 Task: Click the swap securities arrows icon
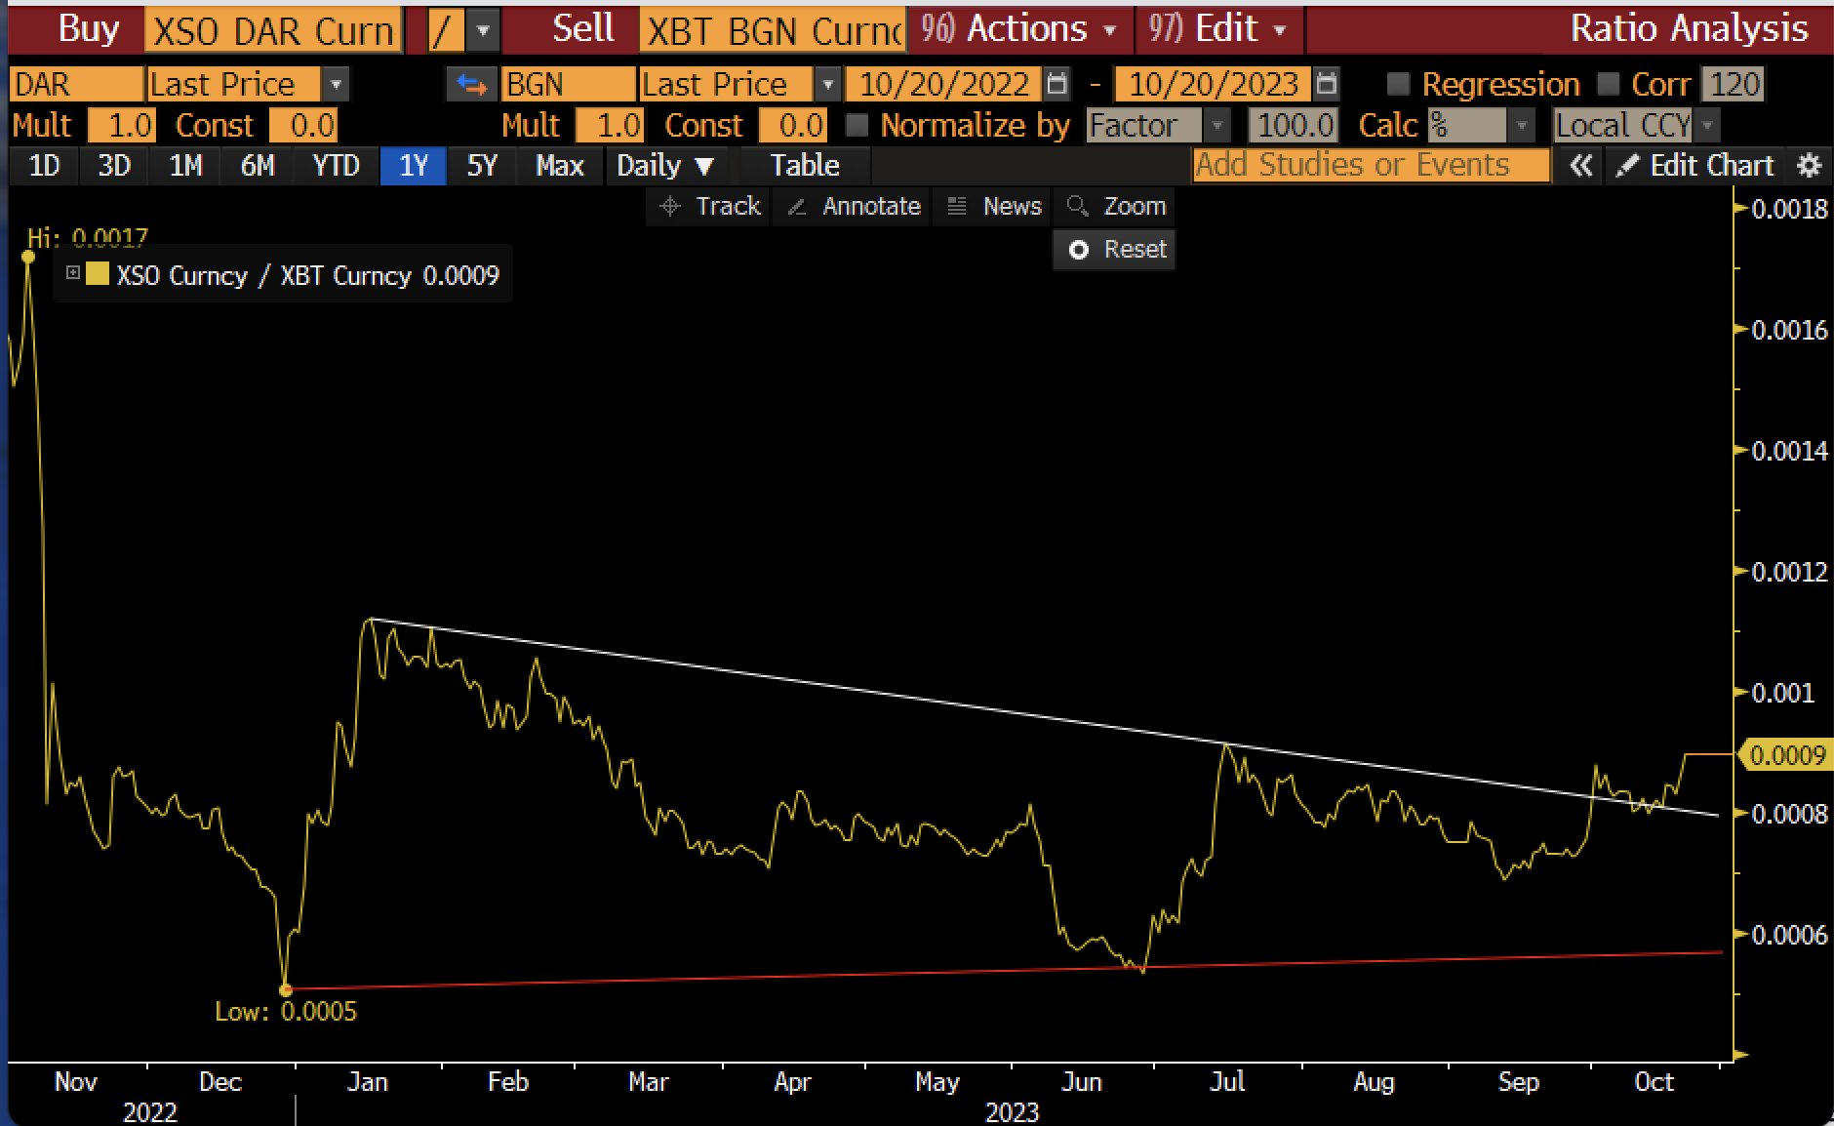coord(471,85)
